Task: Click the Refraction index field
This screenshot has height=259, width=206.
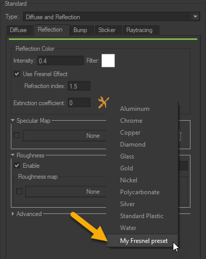Action: tap(79, 86)
